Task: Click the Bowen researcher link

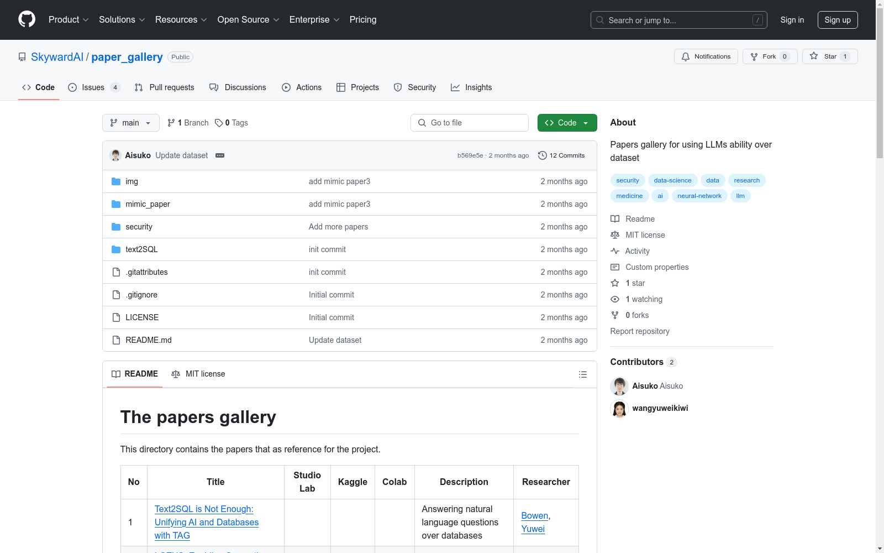Action: tap(535, 515)
